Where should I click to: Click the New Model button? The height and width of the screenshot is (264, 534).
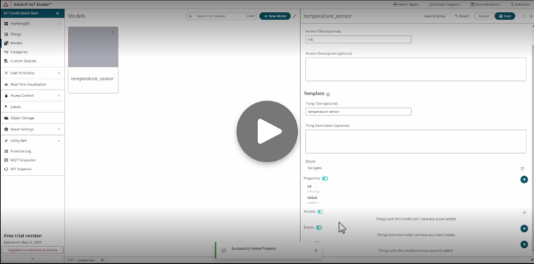(x=275, y=16)
